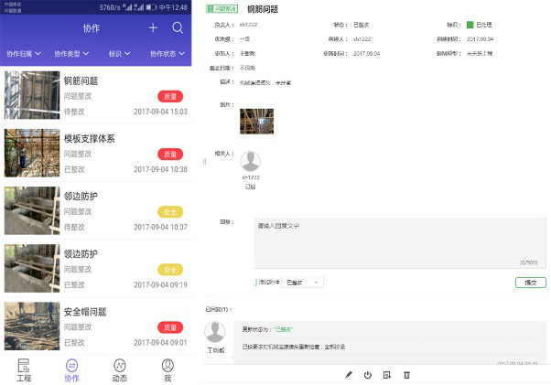Click the 王剑毅 commenter avatar

click(215, 332)
